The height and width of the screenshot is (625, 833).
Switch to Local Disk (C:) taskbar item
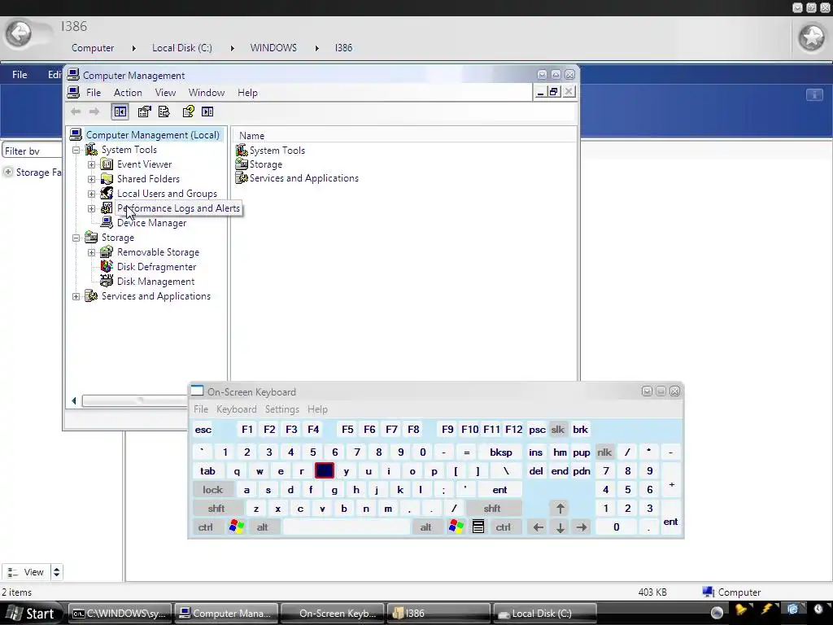544,614
